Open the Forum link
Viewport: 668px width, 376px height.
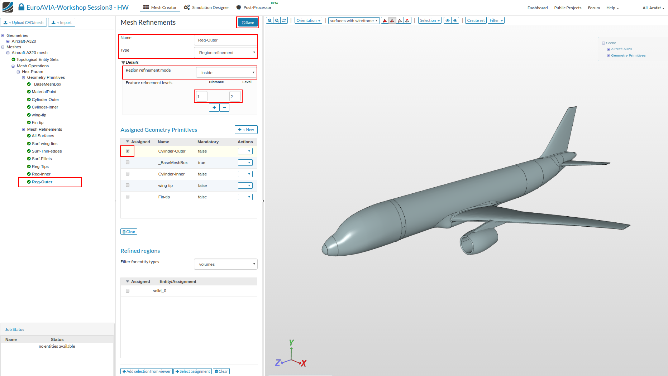[x=594, y=8]
